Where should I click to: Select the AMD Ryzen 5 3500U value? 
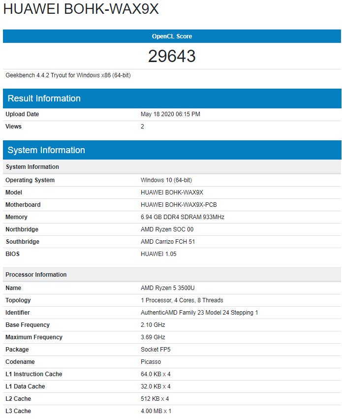pos(168,288)
